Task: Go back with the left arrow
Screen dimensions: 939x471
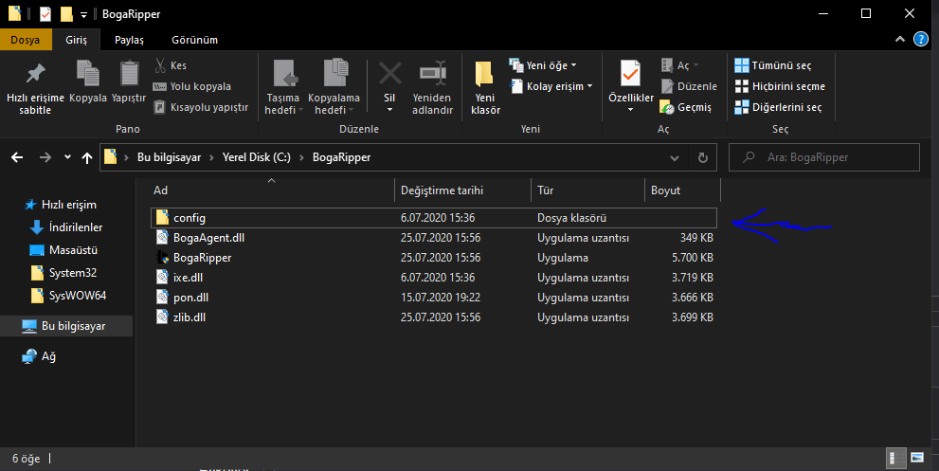Action: 17,157
